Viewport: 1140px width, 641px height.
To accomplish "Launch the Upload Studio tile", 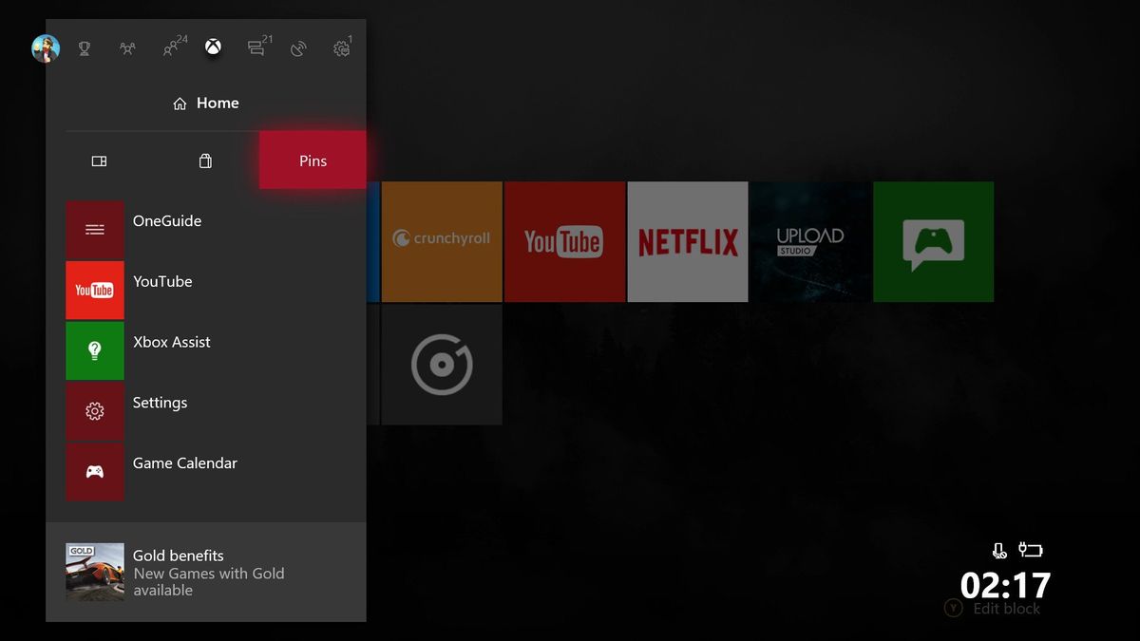I will pos(809,240).
